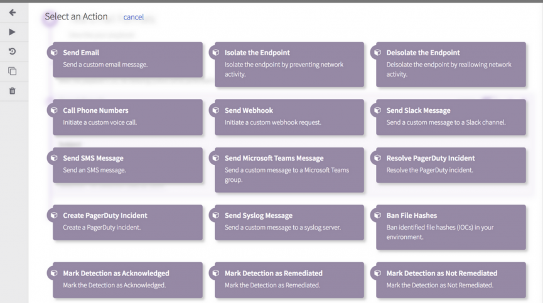This screenshot has height=303, width=543.
Task: Select the Deisolate the Endpoint action
Action: coord(451,63)
